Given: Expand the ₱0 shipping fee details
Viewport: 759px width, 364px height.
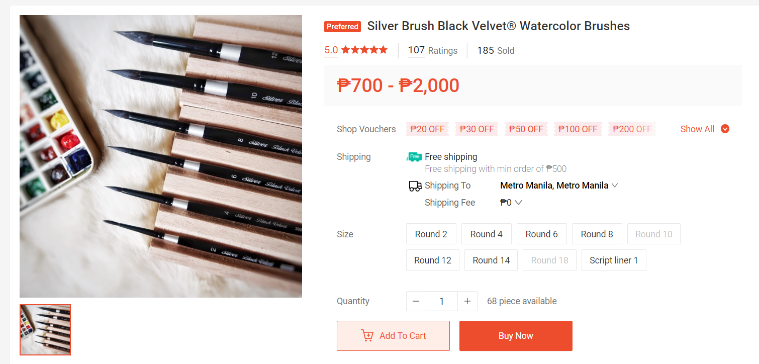Looking at the screenshot, I should coord(512,203).
